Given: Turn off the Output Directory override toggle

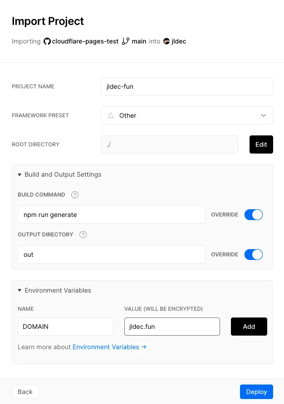Looking at the screenshot, I should tap(254, 255).
